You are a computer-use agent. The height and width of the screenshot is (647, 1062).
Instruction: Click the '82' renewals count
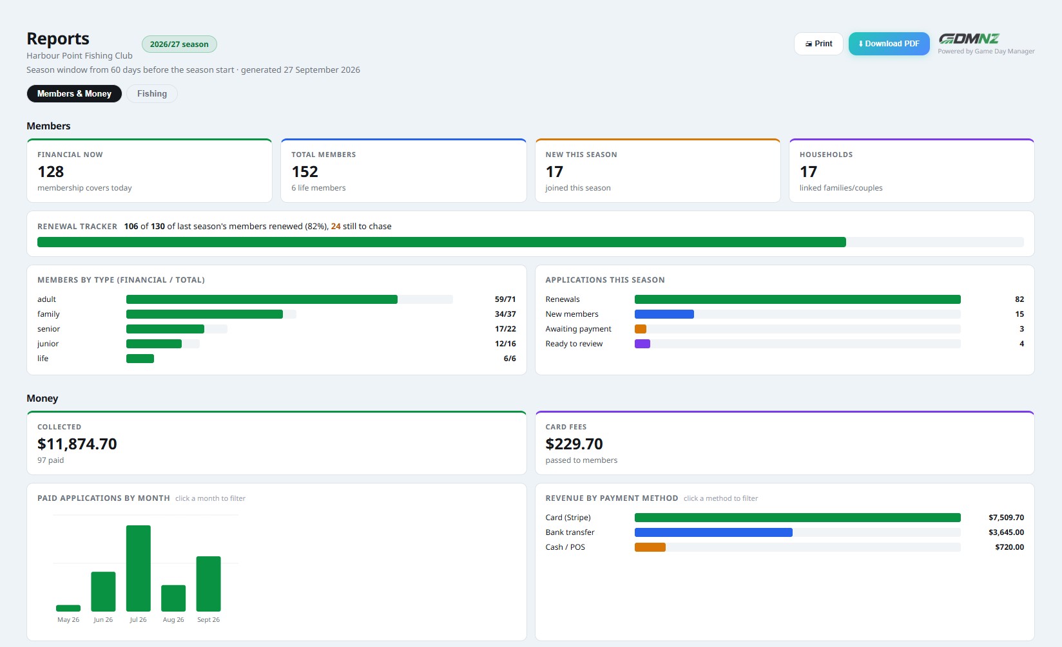pyautogui.click(x=1019, y=299)
